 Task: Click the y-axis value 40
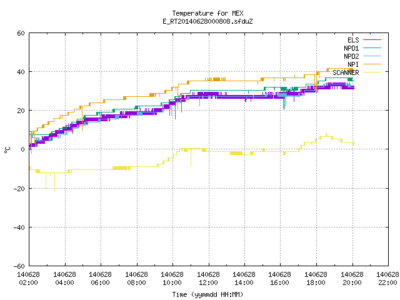click(21, 72)
